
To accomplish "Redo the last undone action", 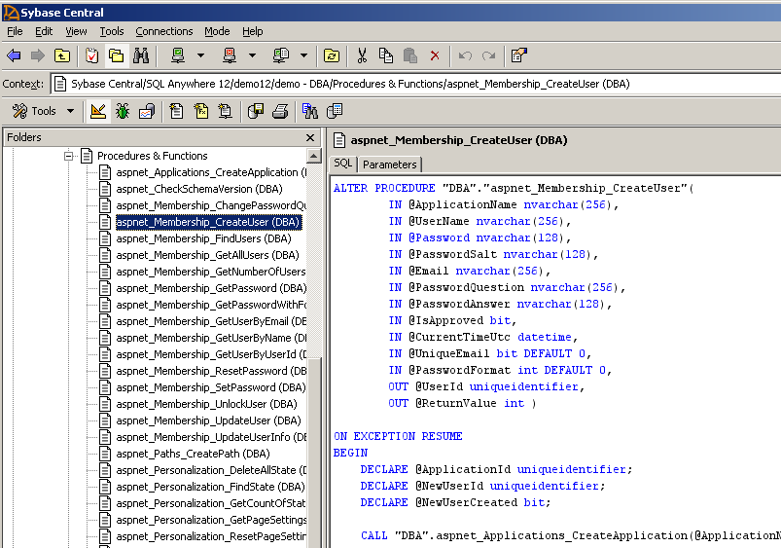I will [x=488, y=55].
